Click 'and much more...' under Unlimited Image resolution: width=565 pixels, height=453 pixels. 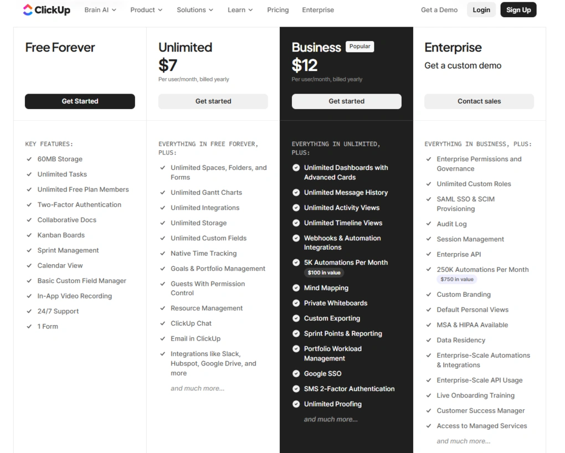(x=197, y=389)
